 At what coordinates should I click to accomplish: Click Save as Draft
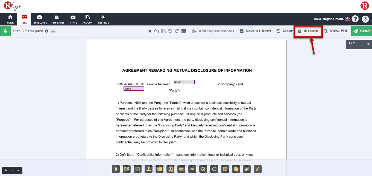tap(256, 31)
